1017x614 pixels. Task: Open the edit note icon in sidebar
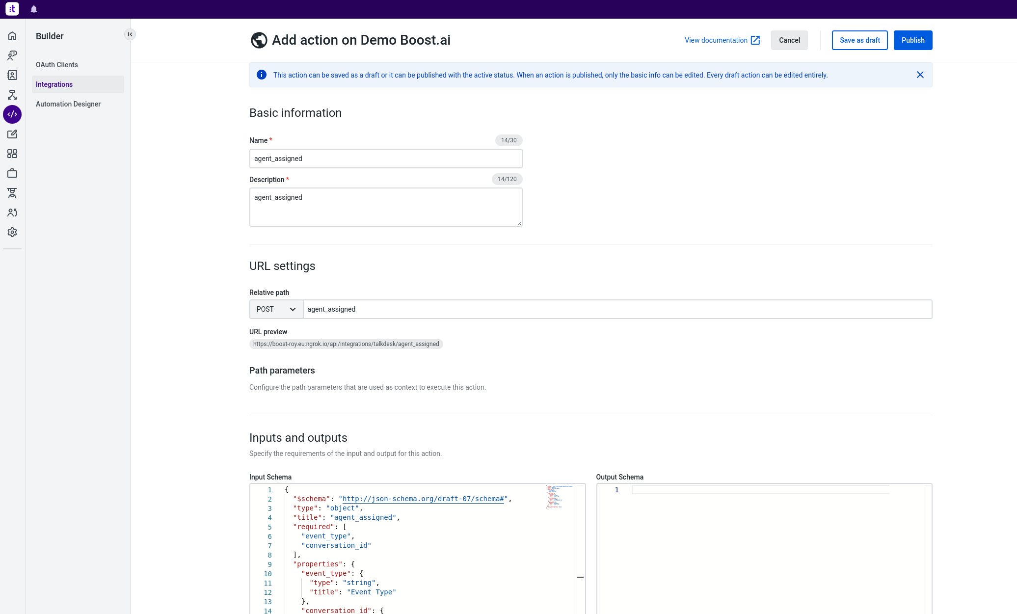[x=12, y=134]
